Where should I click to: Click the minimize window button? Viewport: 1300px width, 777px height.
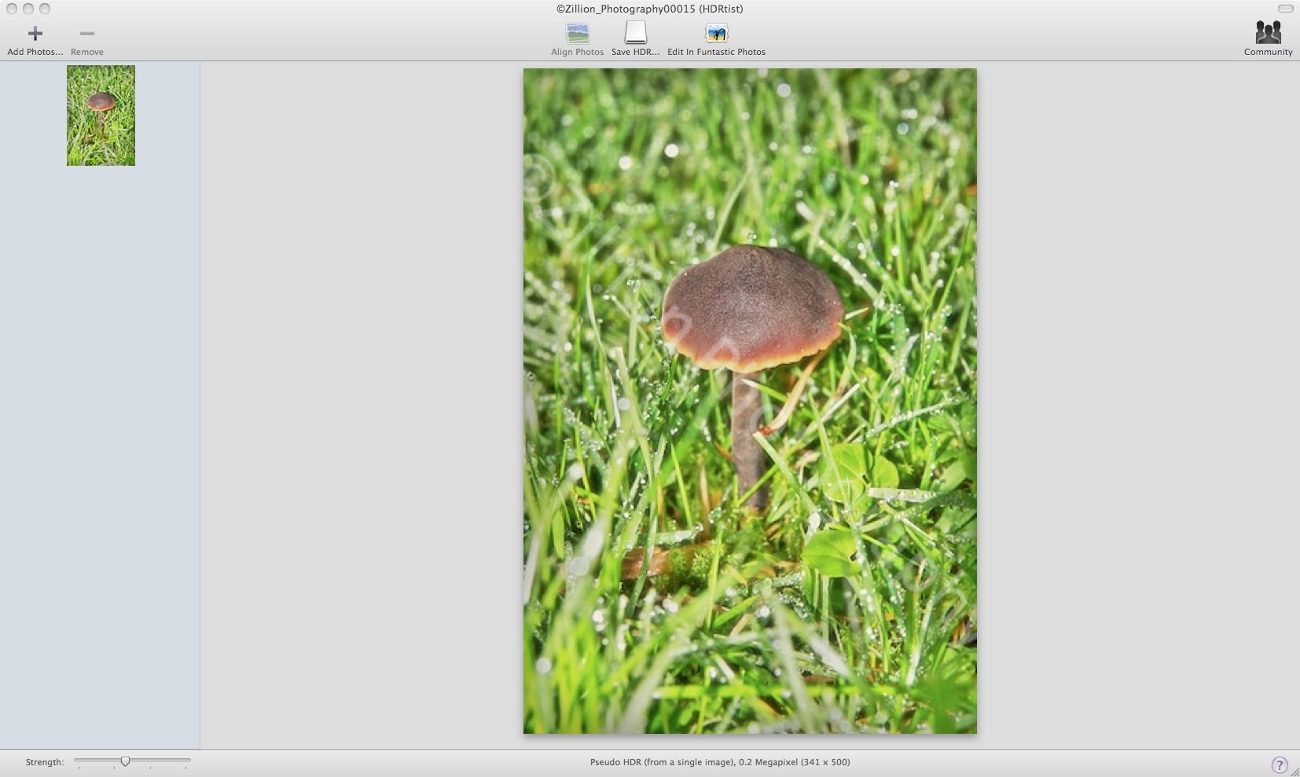tap(28, 9)
